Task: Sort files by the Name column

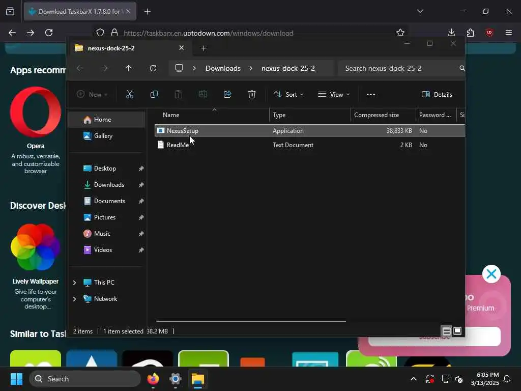Action: [212, 115]
